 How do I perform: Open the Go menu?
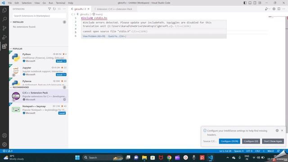(44, 3)
